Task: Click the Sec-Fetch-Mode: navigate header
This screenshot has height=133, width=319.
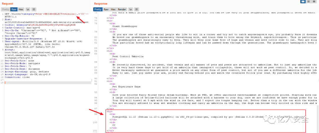Action: click(22, 64)
